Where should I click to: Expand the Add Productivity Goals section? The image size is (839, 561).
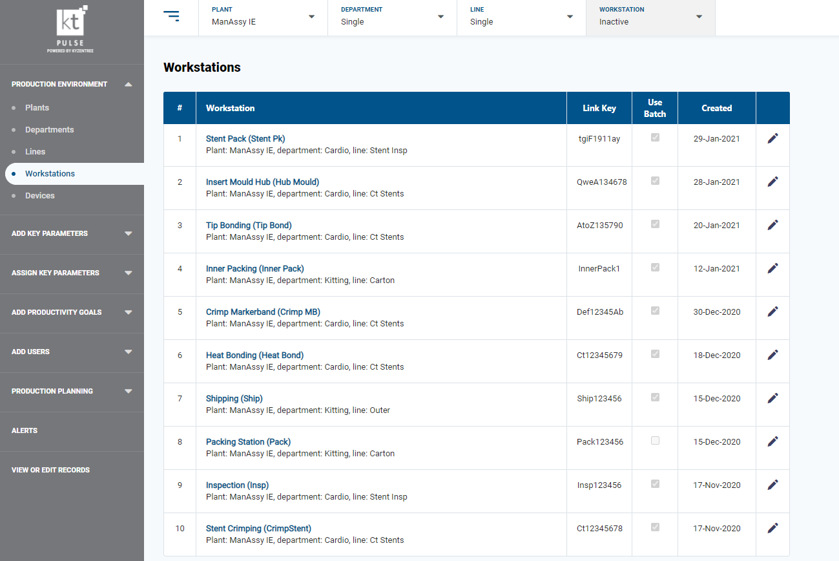coord(72,312)
